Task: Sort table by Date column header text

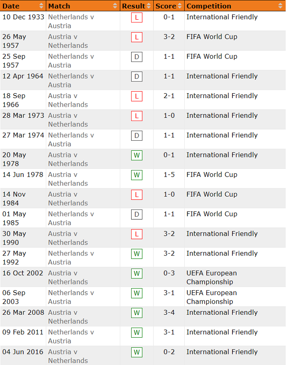Action: 11,6
